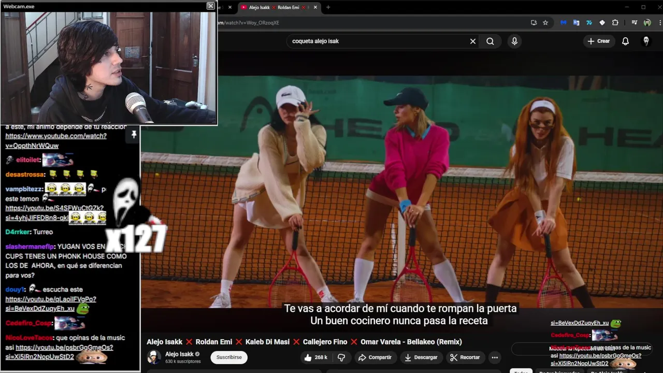
Task: Open more actions three-dot menu
Action: coord(495,357)
